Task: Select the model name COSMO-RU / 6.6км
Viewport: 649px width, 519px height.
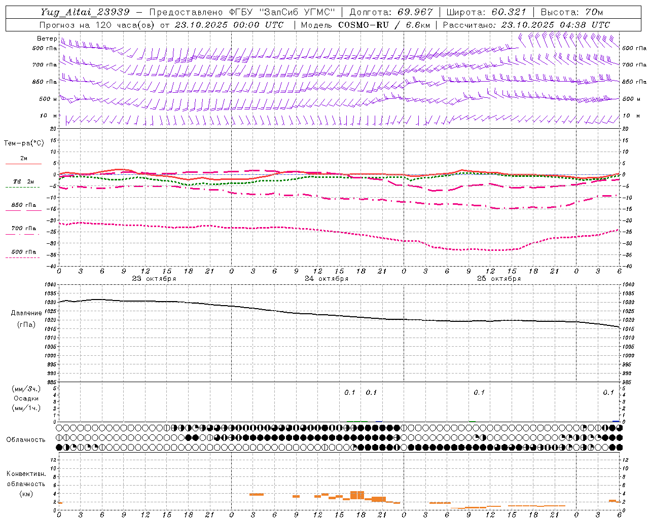Action: (x=383, y=25)
